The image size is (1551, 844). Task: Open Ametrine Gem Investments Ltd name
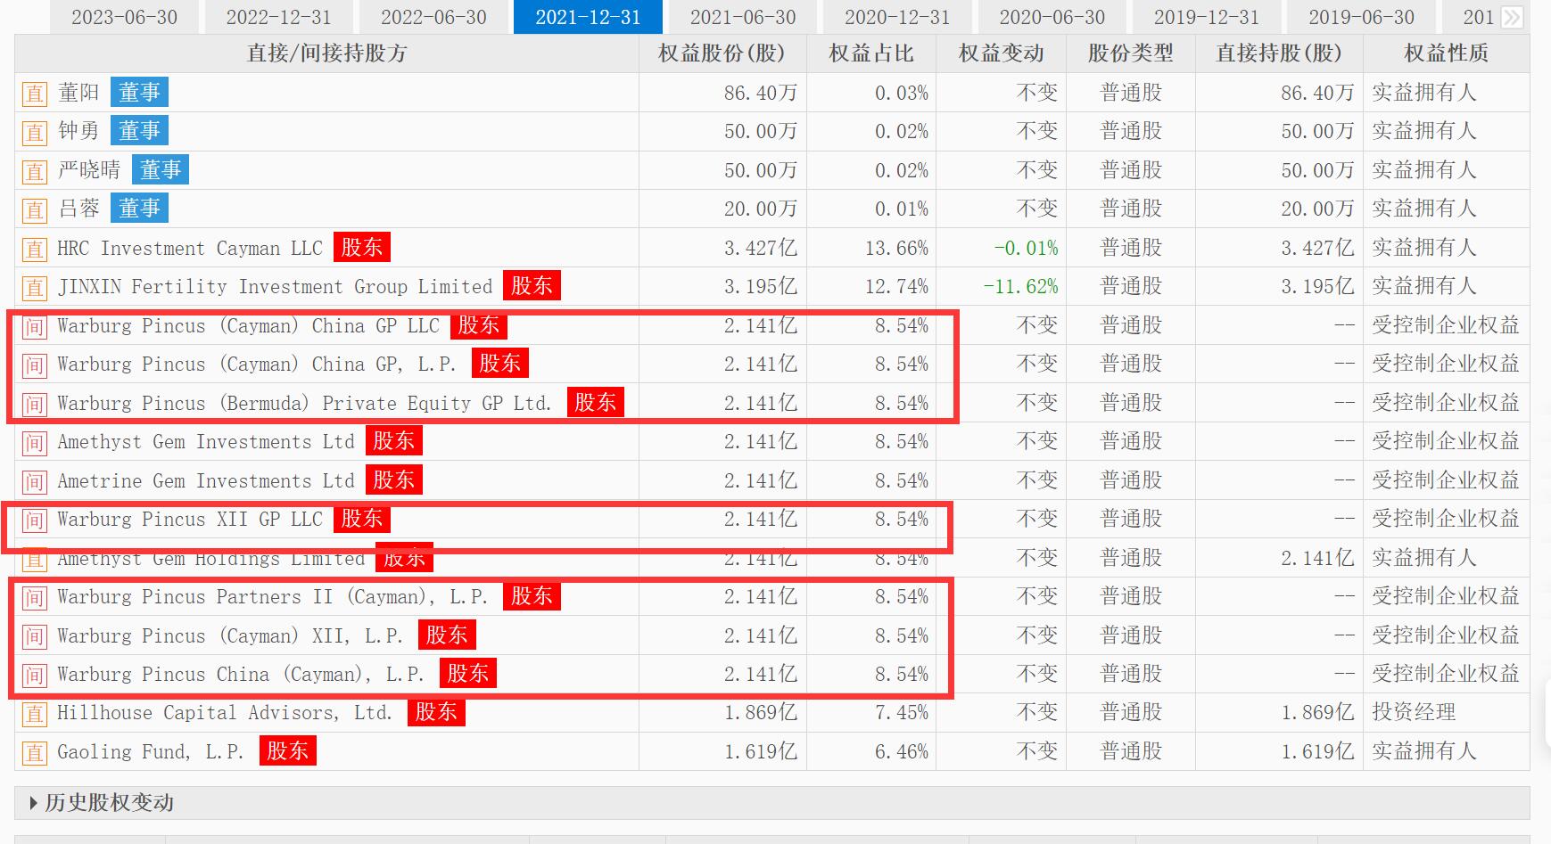(206, 481)
